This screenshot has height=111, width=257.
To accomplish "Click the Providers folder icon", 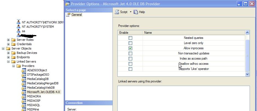I will [19, 66].
